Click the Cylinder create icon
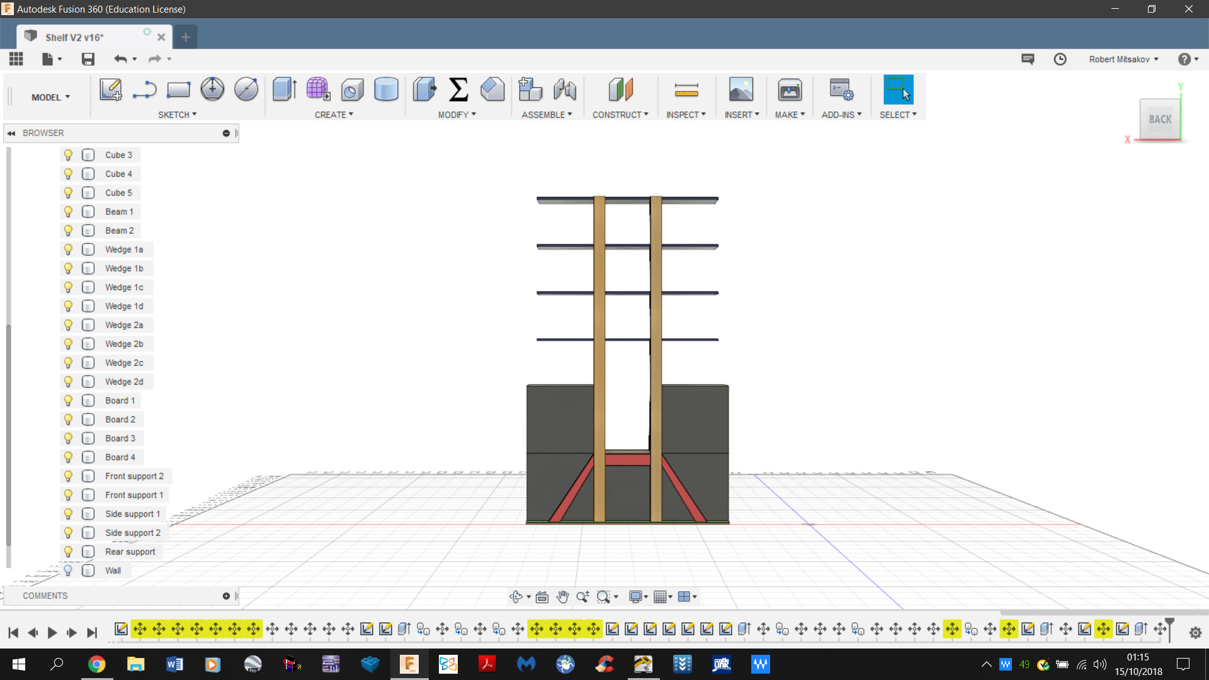1209x680 pixels. click(x=386, y=89)
